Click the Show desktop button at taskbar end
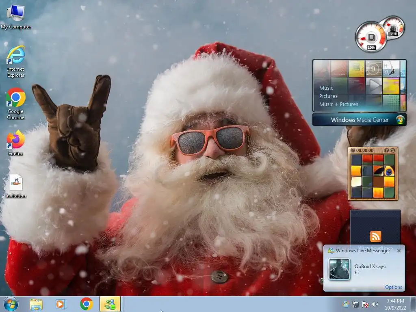The image size is (416, 312). (x=413, y=304)
